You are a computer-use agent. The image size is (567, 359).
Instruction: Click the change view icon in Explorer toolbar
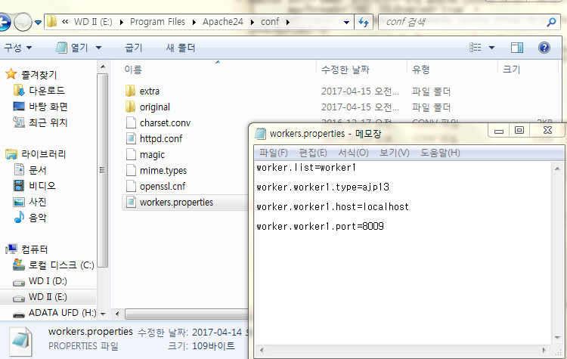(476, 48)
